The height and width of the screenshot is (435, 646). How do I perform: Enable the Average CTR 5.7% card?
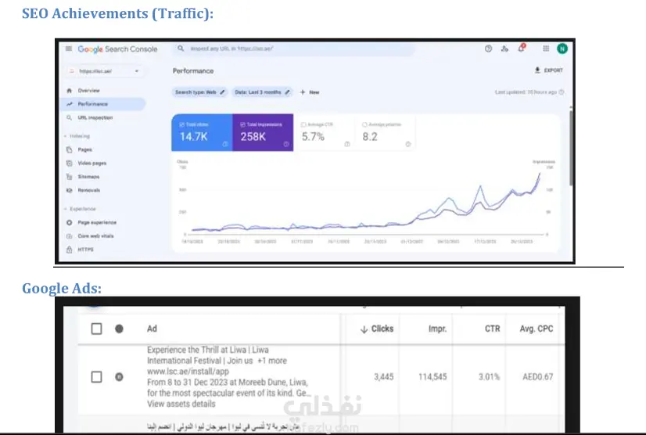pos(324,132)
